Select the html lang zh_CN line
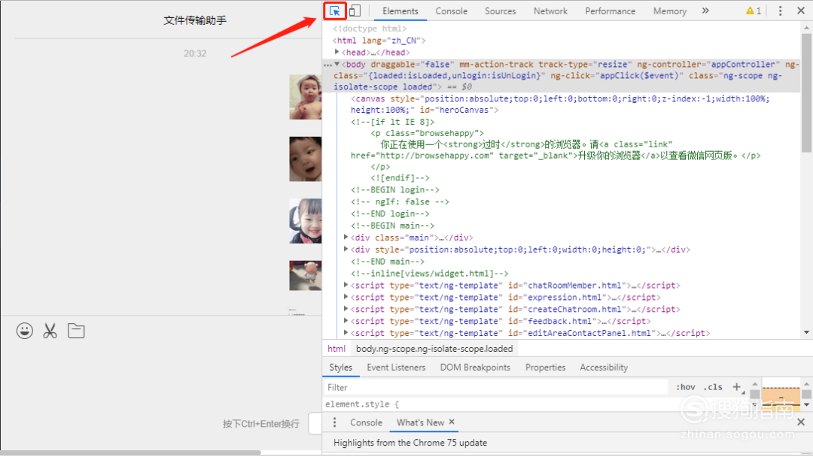The height and width of the screenshot is (460, 813). click(379, 41)
